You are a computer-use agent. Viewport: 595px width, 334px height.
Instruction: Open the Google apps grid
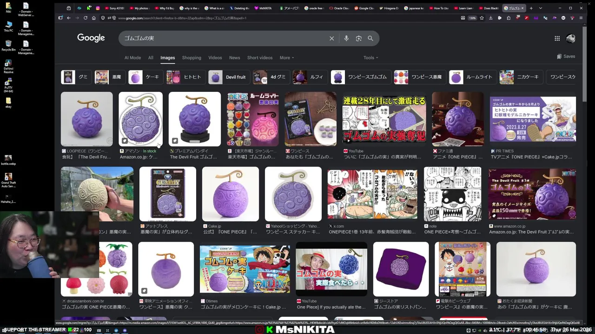[x=557, y=39]
